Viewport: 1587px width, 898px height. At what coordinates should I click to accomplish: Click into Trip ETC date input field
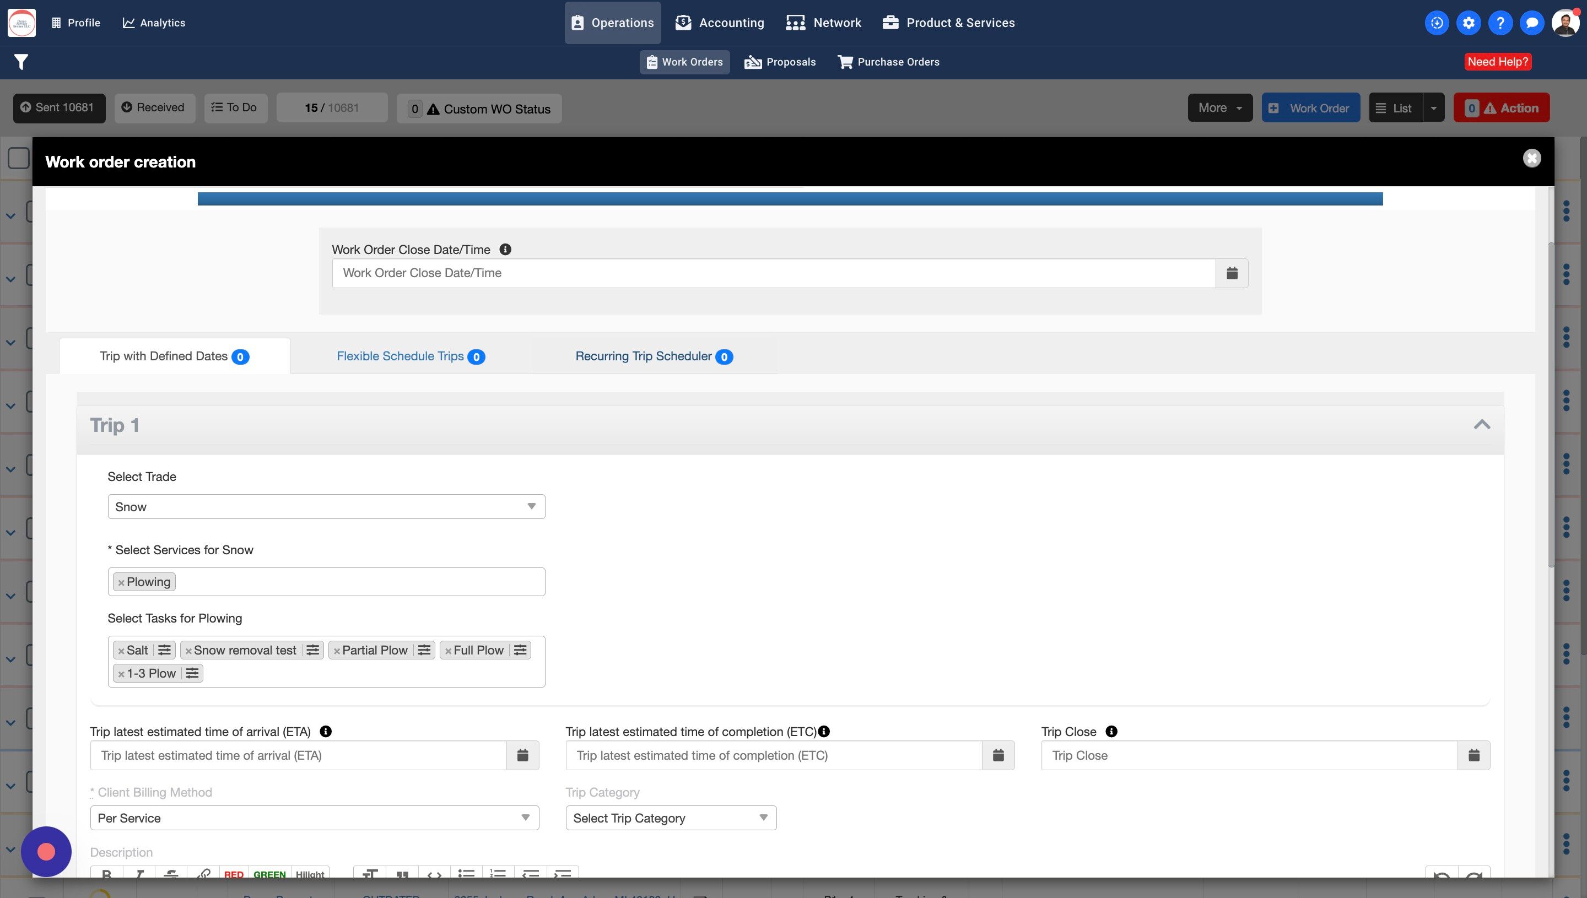(x=774, y=755)
